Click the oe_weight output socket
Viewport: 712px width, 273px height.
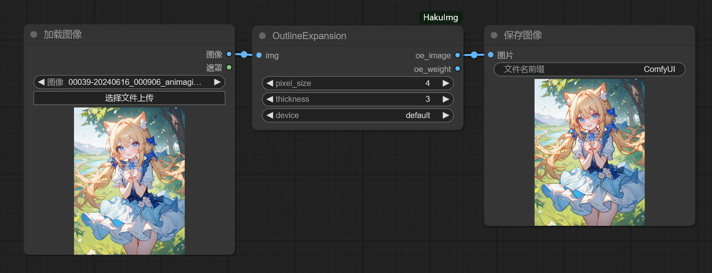point(458,69)
